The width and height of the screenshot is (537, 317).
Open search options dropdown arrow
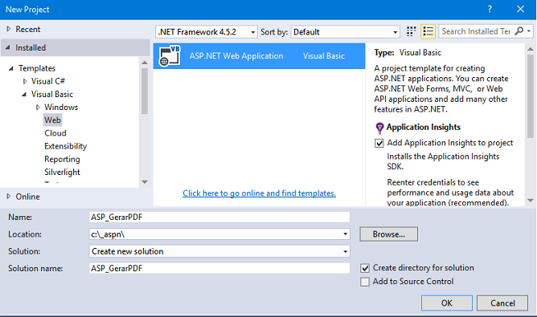click(x=529, y=31)
